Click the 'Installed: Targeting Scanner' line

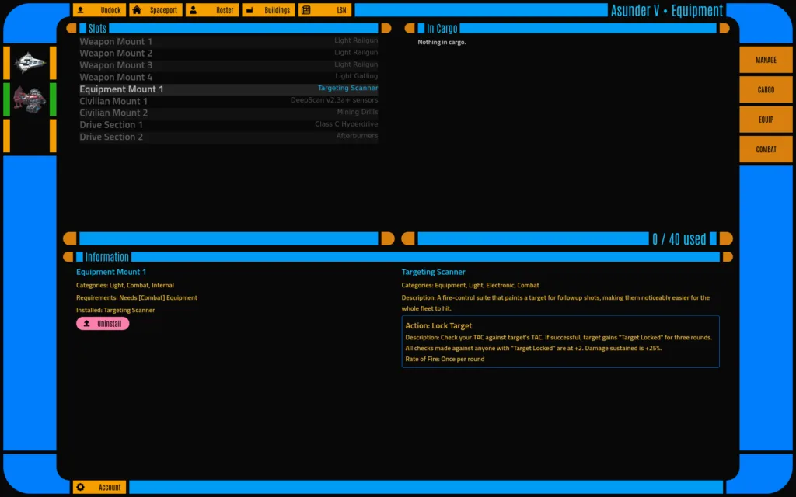[x=115, y=310]
